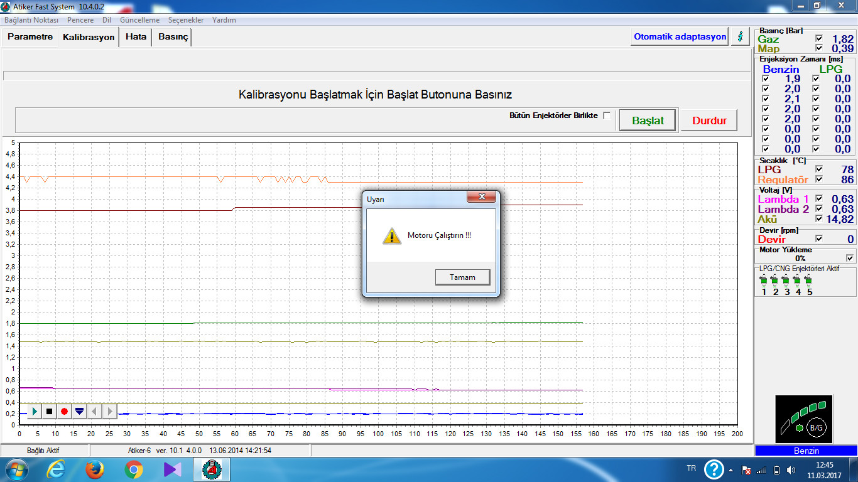Toggle the Akü voltage checkbox
This screenshot has height=482, width=858.
click(x=818, y=219)
